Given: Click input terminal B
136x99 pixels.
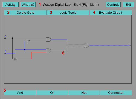Looking at the screenshot, I should (5, 53).
